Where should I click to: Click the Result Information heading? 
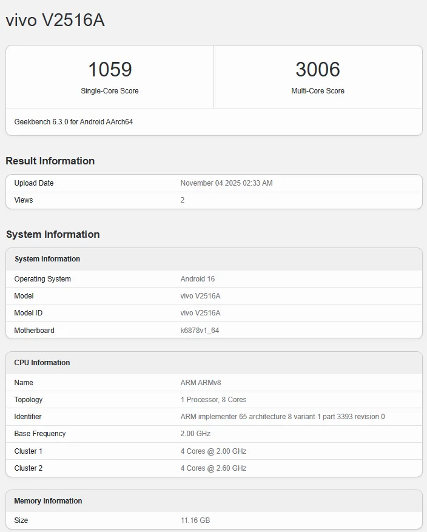click(x=50, y=161)
